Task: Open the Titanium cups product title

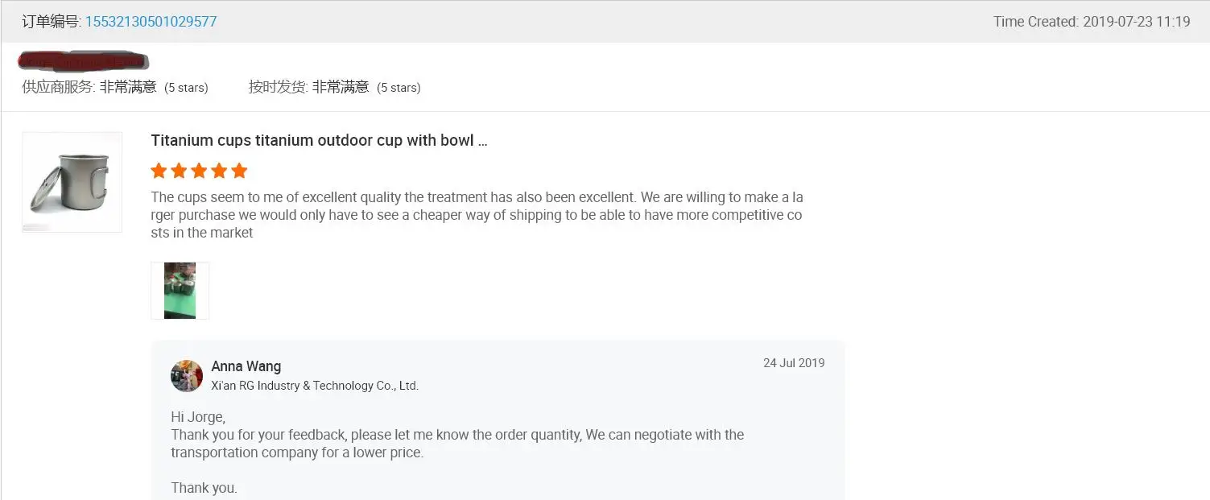Action: pyautogui.click(x=319, y=141)
